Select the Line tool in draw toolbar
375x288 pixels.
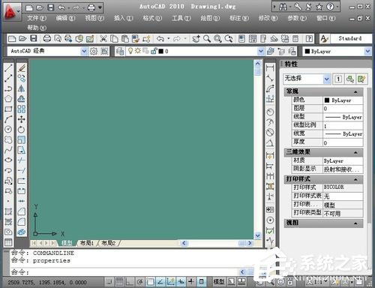[8, 68]
